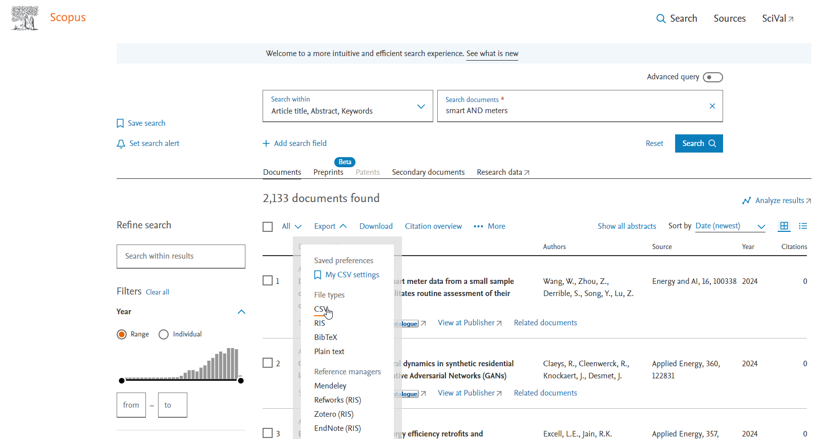
Task: Switch to grid view layout icon
Action: (x=784, y=226)
